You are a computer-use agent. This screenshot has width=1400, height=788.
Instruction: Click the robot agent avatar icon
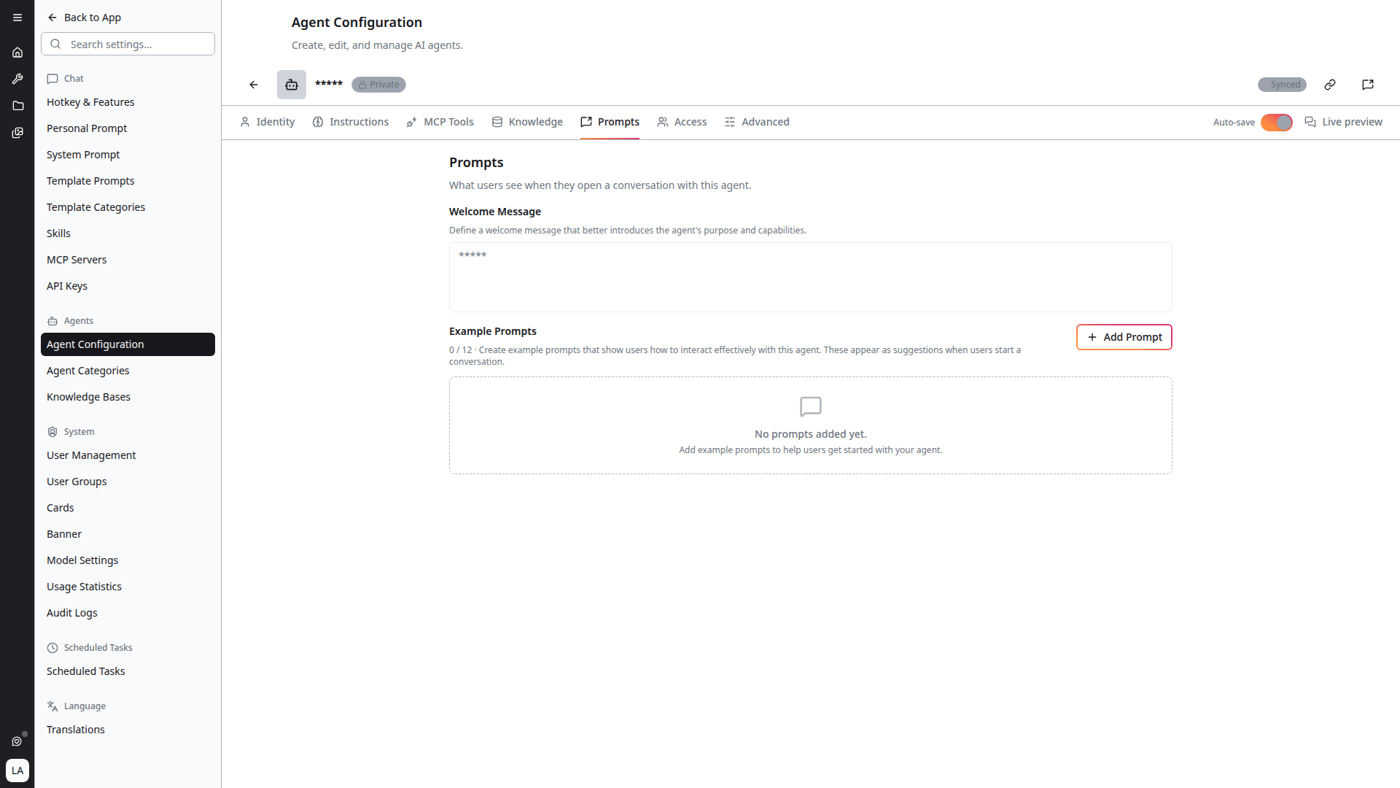point(292,85)
